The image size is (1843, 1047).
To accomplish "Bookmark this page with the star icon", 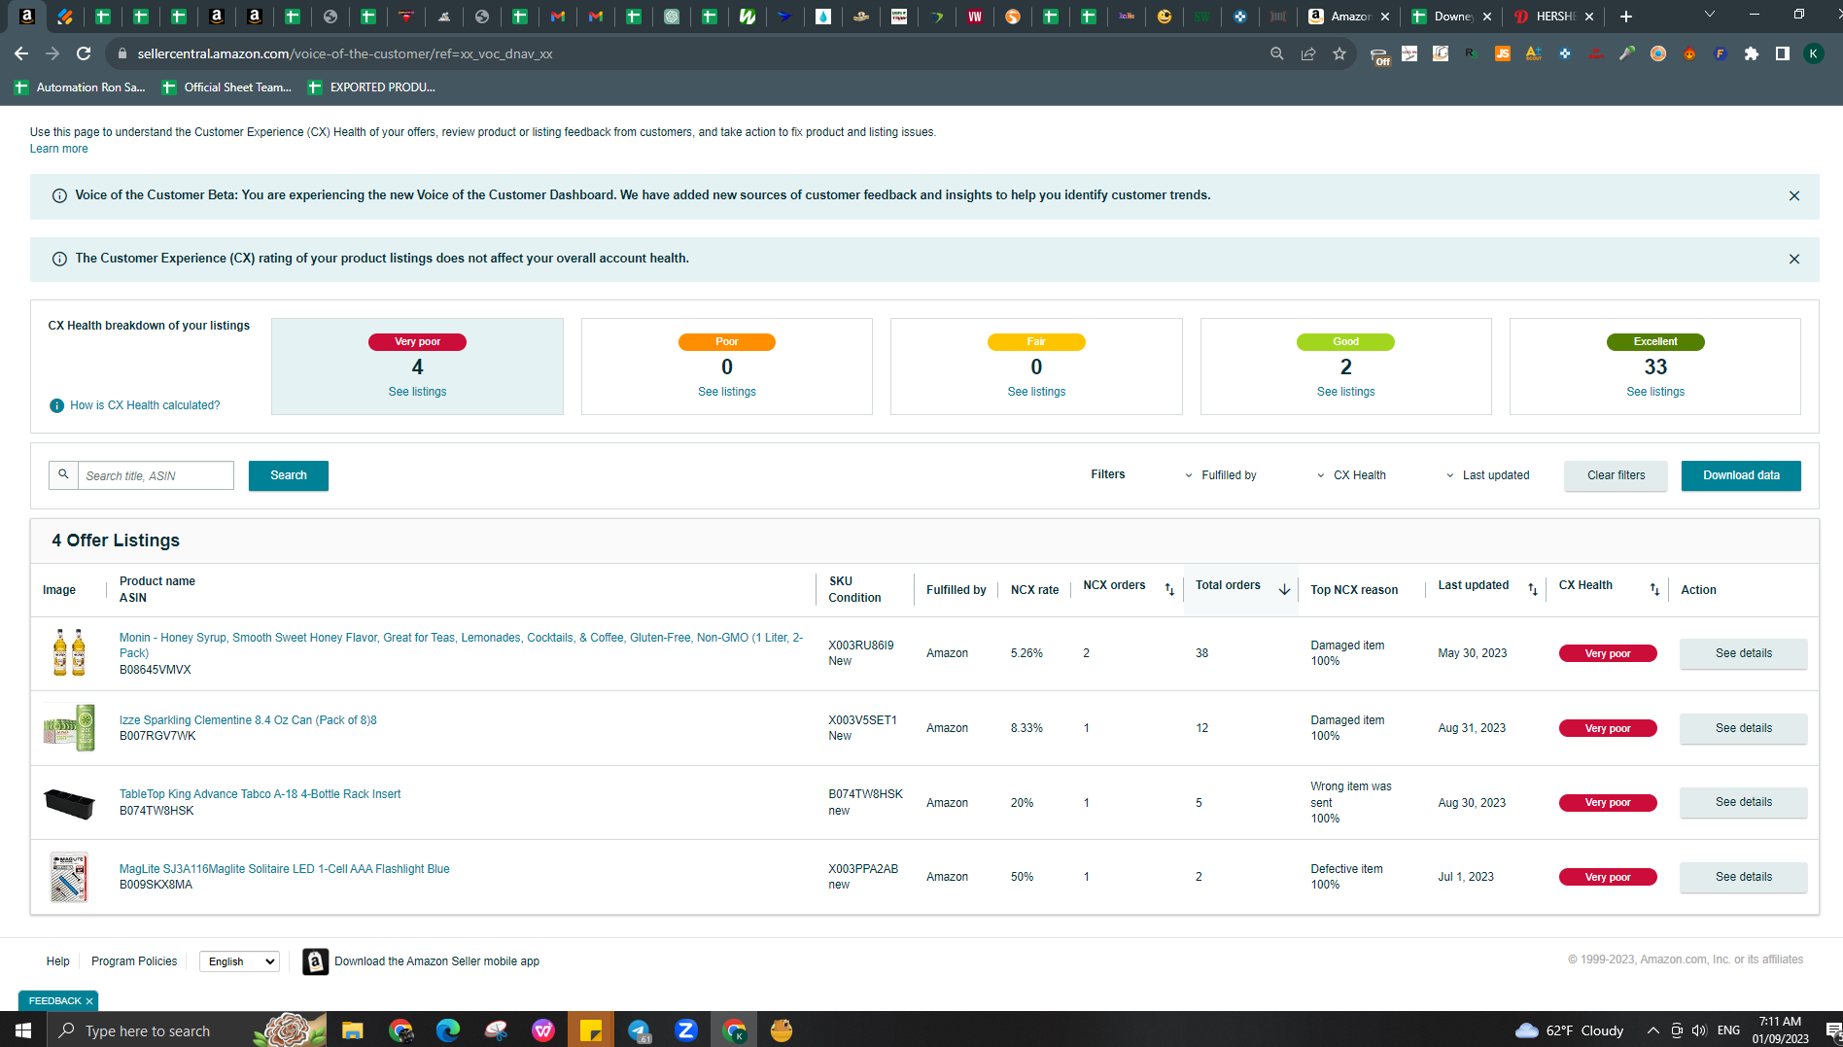I will click(x=1339, y=53).
